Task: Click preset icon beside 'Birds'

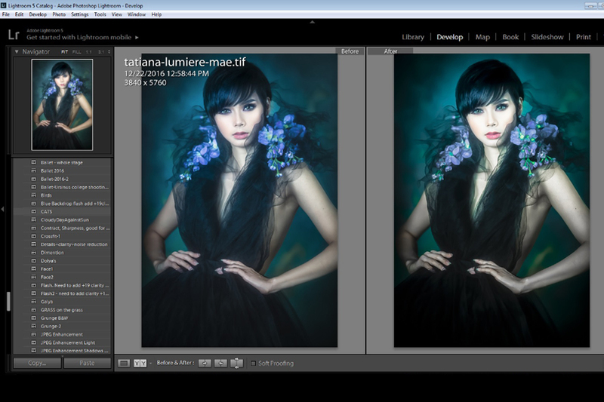Action: tap(33, 195)
